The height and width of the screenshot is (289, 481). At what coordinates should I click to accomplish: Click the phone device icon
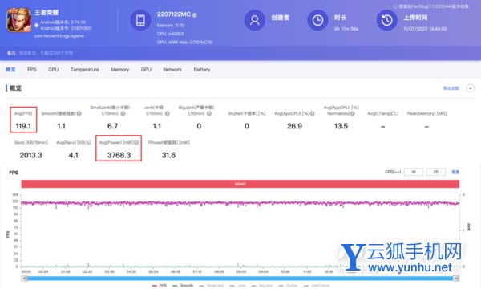point(140,20)
